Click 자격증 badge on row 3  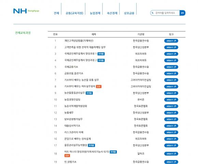click(101, 54)
